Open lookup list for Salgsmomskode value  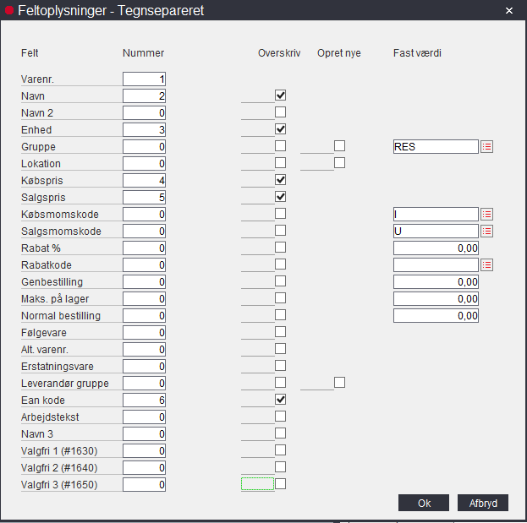coord(486,231)
